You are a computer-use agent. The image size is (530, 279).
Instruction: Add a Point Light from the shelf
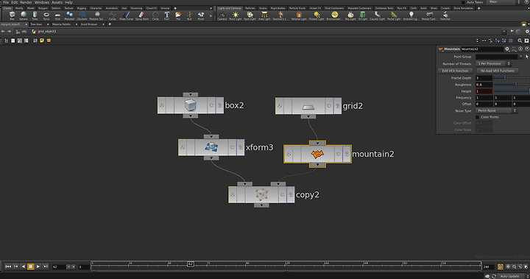click(x=236, y=15)
